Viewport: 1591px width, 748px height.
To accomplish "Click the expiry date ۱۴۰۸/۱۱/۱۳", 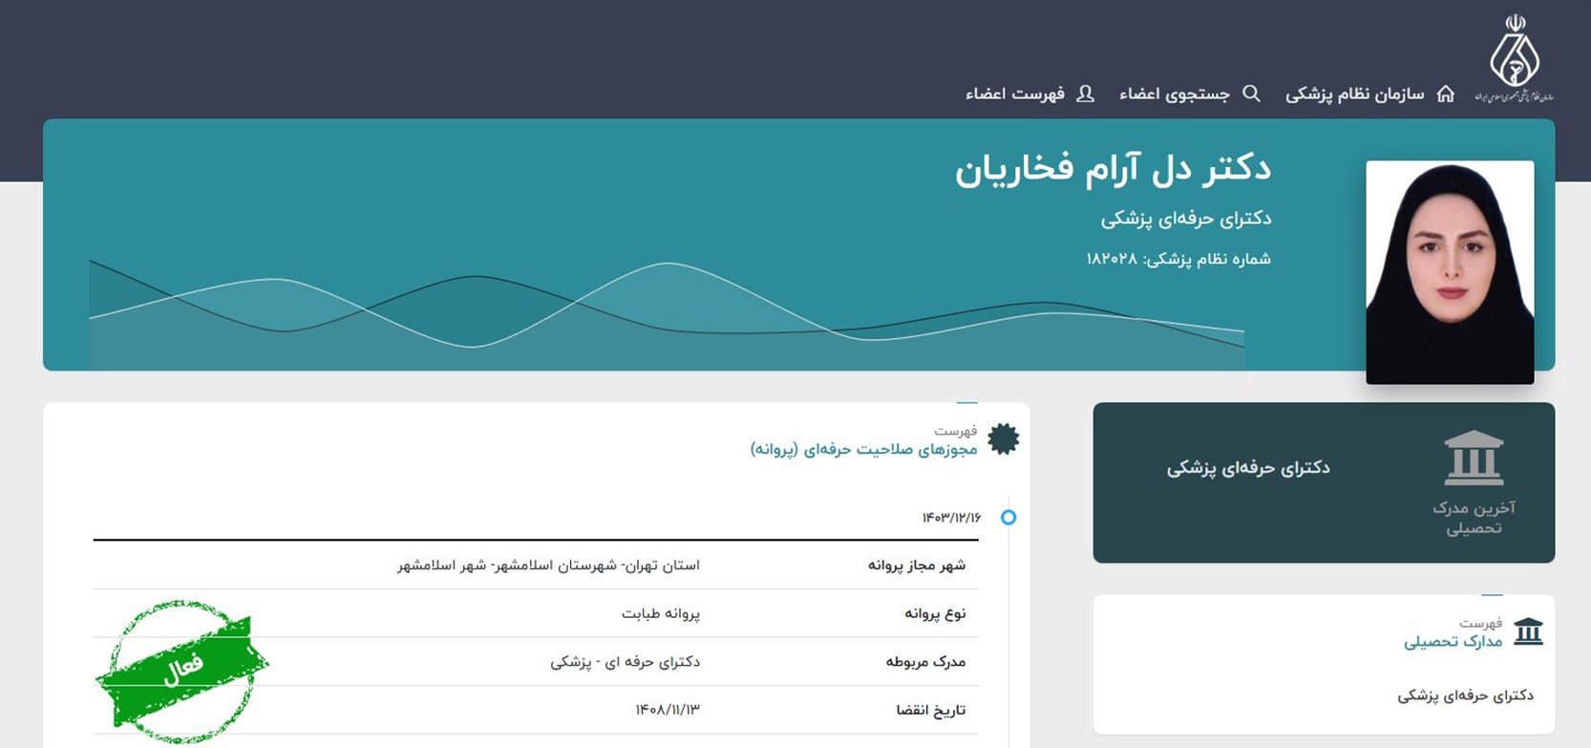I will pos(668,710).
